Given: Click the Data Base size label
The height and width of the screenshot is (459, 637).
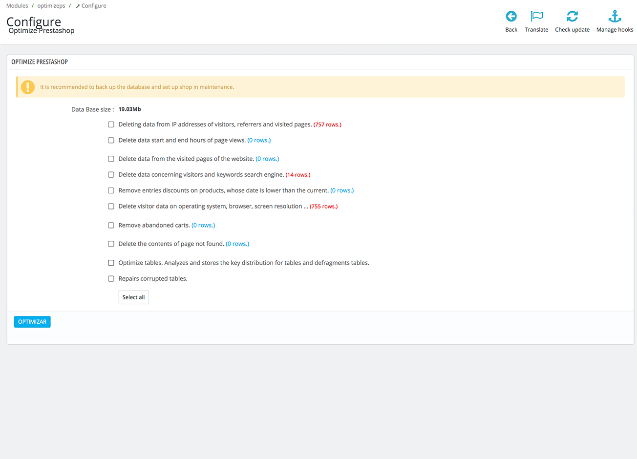Looking at the screenshot, I should click(x=92, y=109).
